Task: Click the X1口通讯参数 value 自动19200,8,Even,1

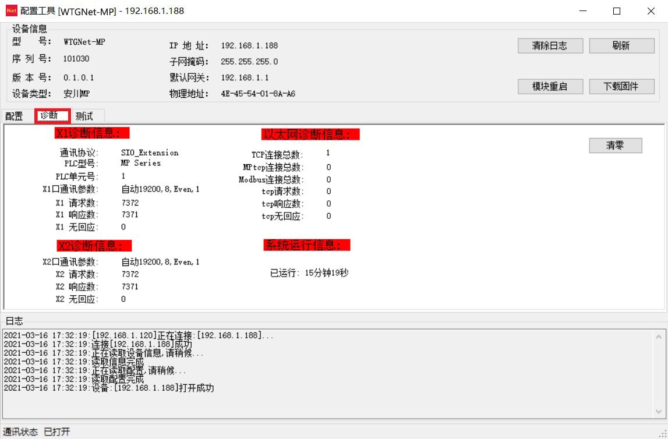Action: click(x=160, y=189)
